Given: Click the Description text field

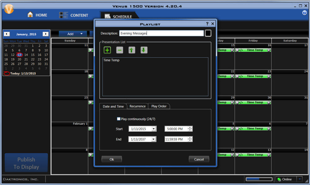Looking at the screenshot, I should click(x=161, y=33).
